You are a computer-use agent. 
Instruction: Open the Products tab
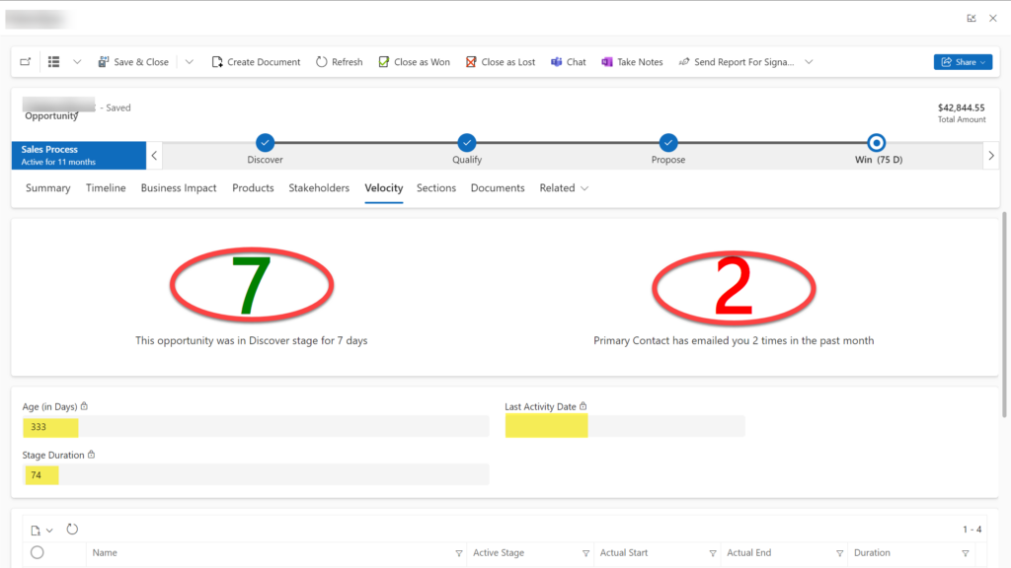coord(253,188)
